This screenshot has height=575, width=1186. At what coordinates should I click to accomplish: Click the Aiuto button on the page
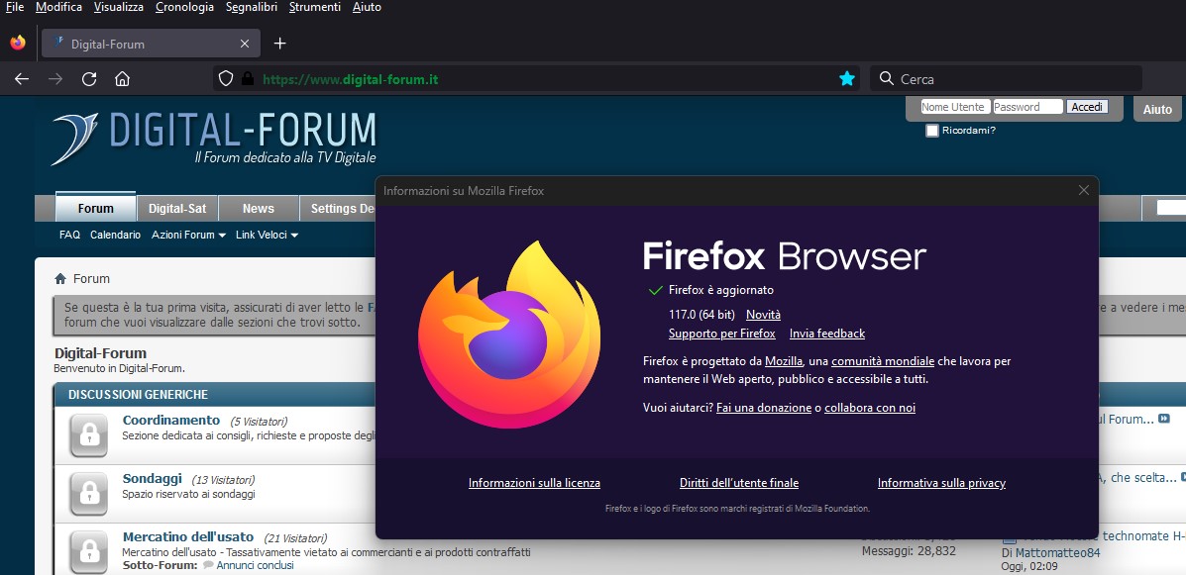tap(1157, 110)
